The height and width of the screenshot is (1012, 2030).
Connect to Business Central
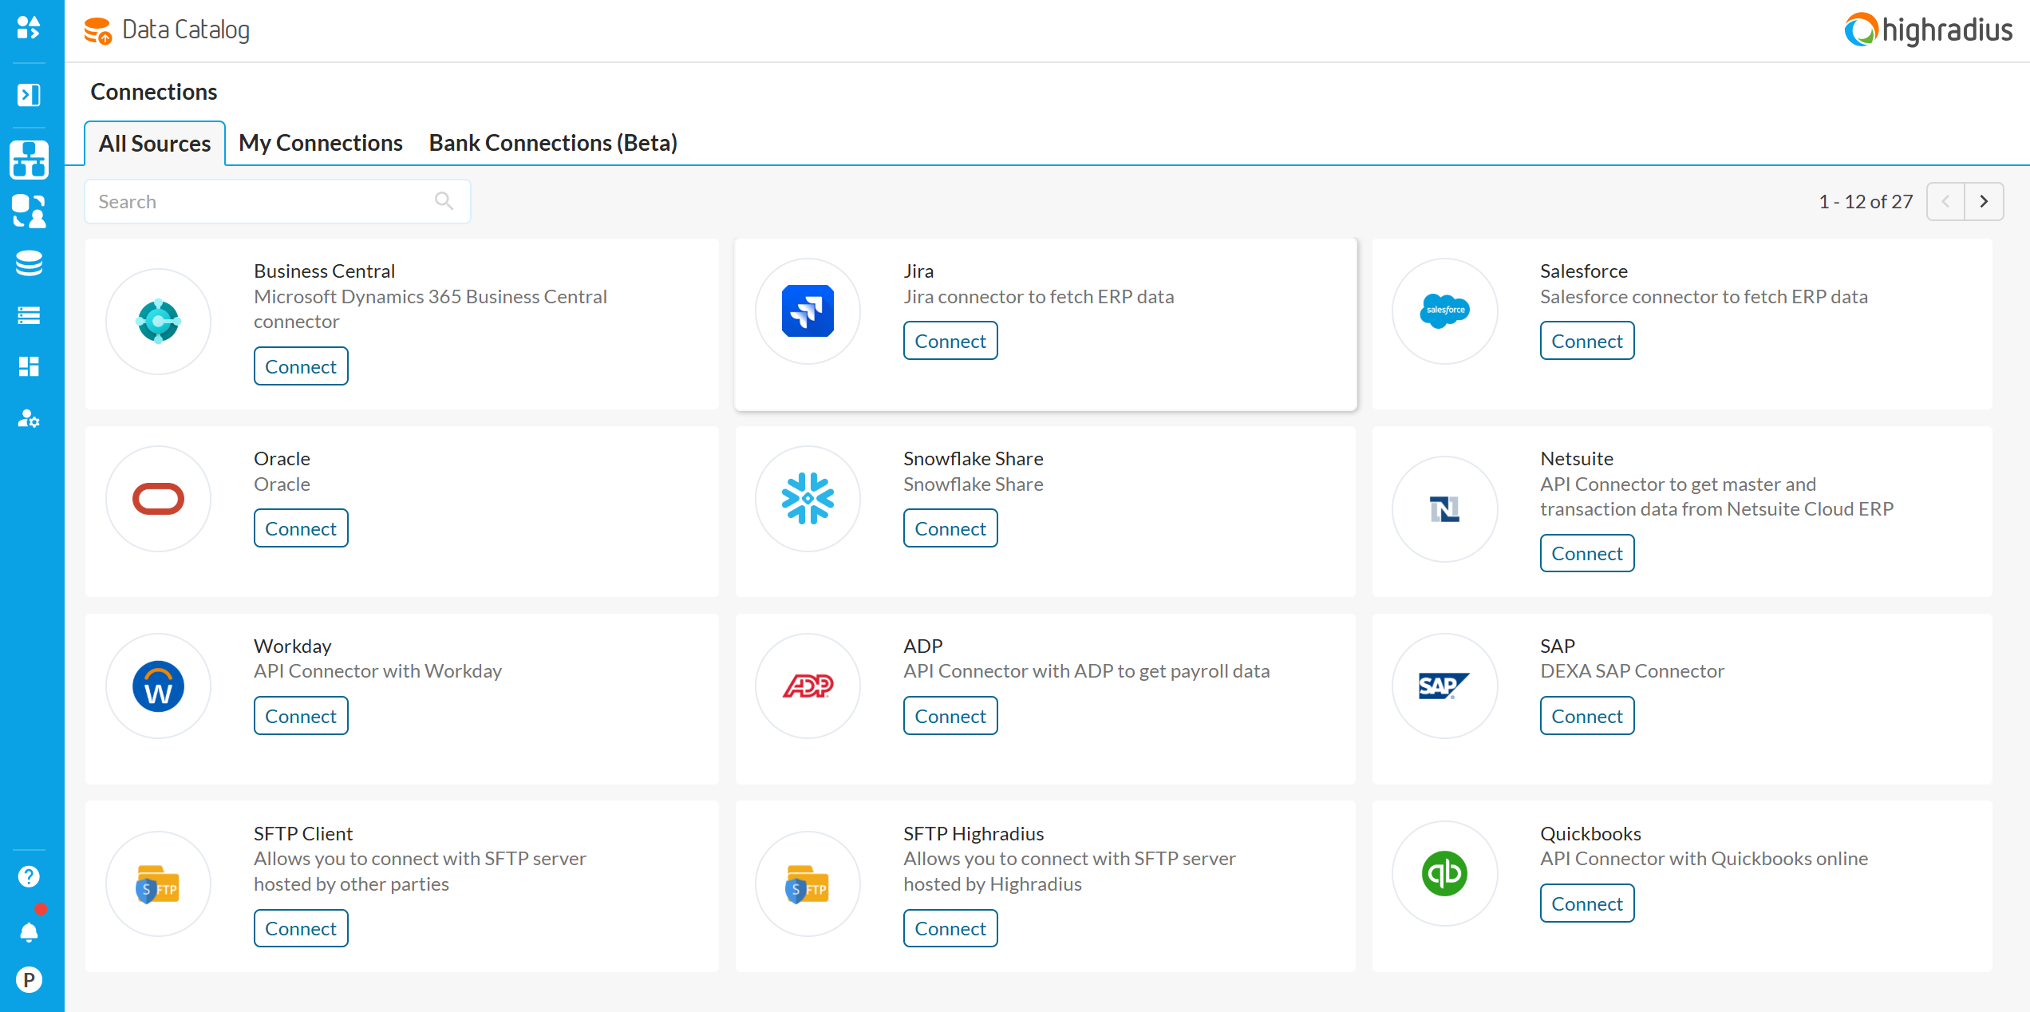click(x=301, y=366)
